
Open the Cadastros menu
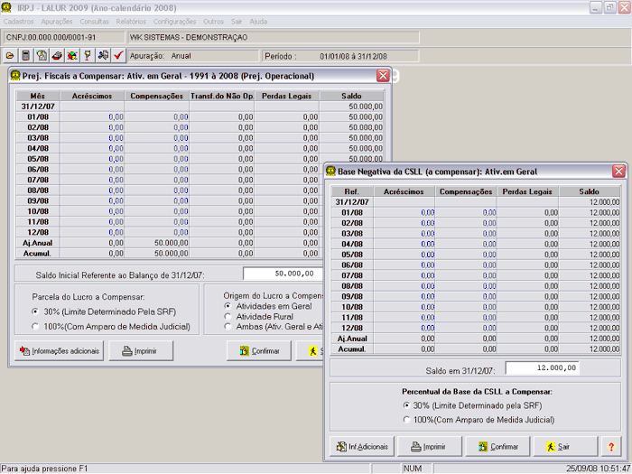[20, 20]
